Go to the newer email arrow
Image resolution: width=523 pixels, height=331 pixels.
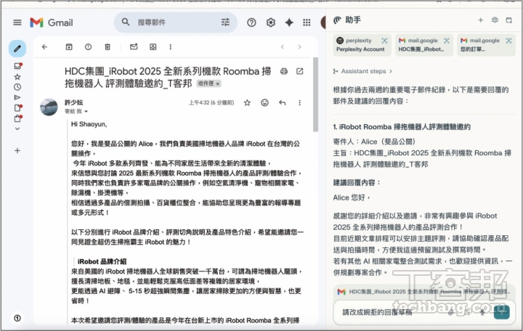click(x=282, y=47)
